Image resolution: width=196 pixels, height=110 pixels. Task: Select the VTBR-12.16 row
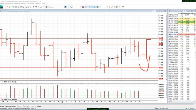pos(182,43)
